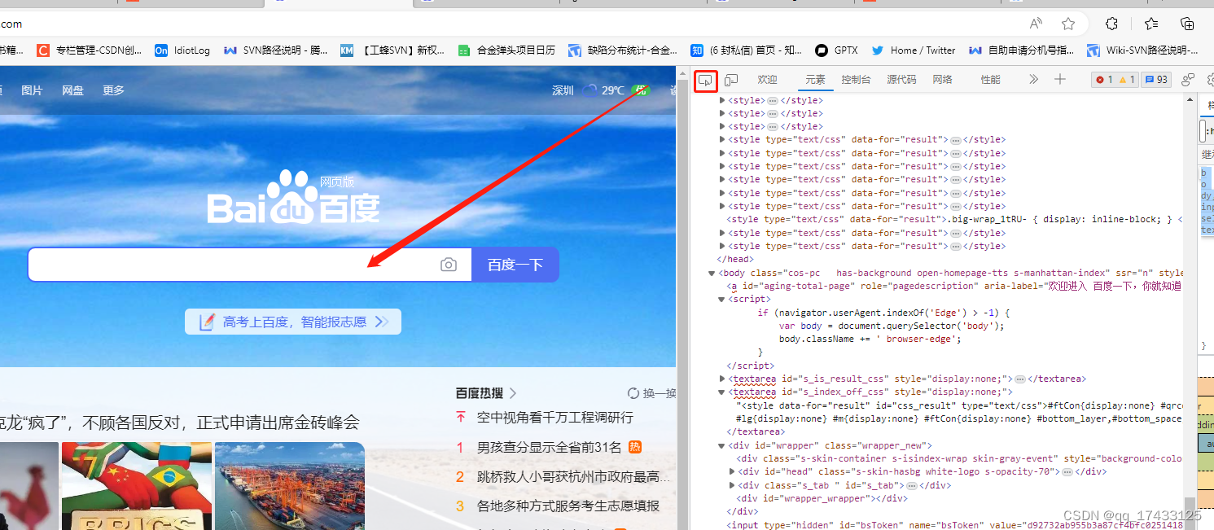Switch to the 性能 DevTools tab
The width and height of the screenshot is (1214, 530).
991,80
